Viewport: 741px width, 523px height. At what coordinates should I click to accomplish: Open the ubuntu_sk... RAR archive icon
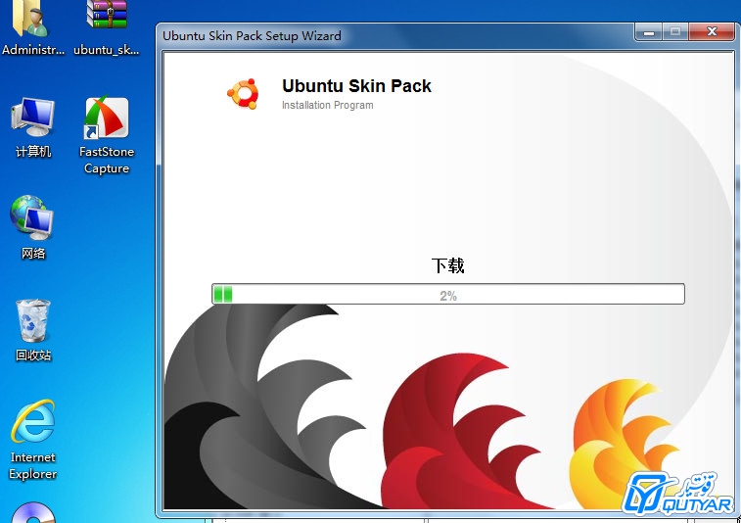point(107,27)
